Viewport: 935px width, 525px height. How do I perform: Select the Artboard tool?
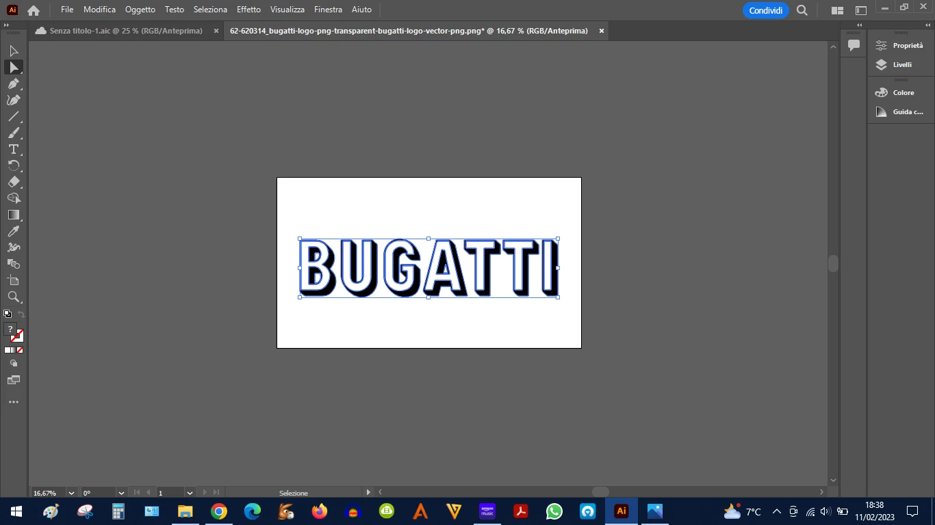[x=14, y=280]
